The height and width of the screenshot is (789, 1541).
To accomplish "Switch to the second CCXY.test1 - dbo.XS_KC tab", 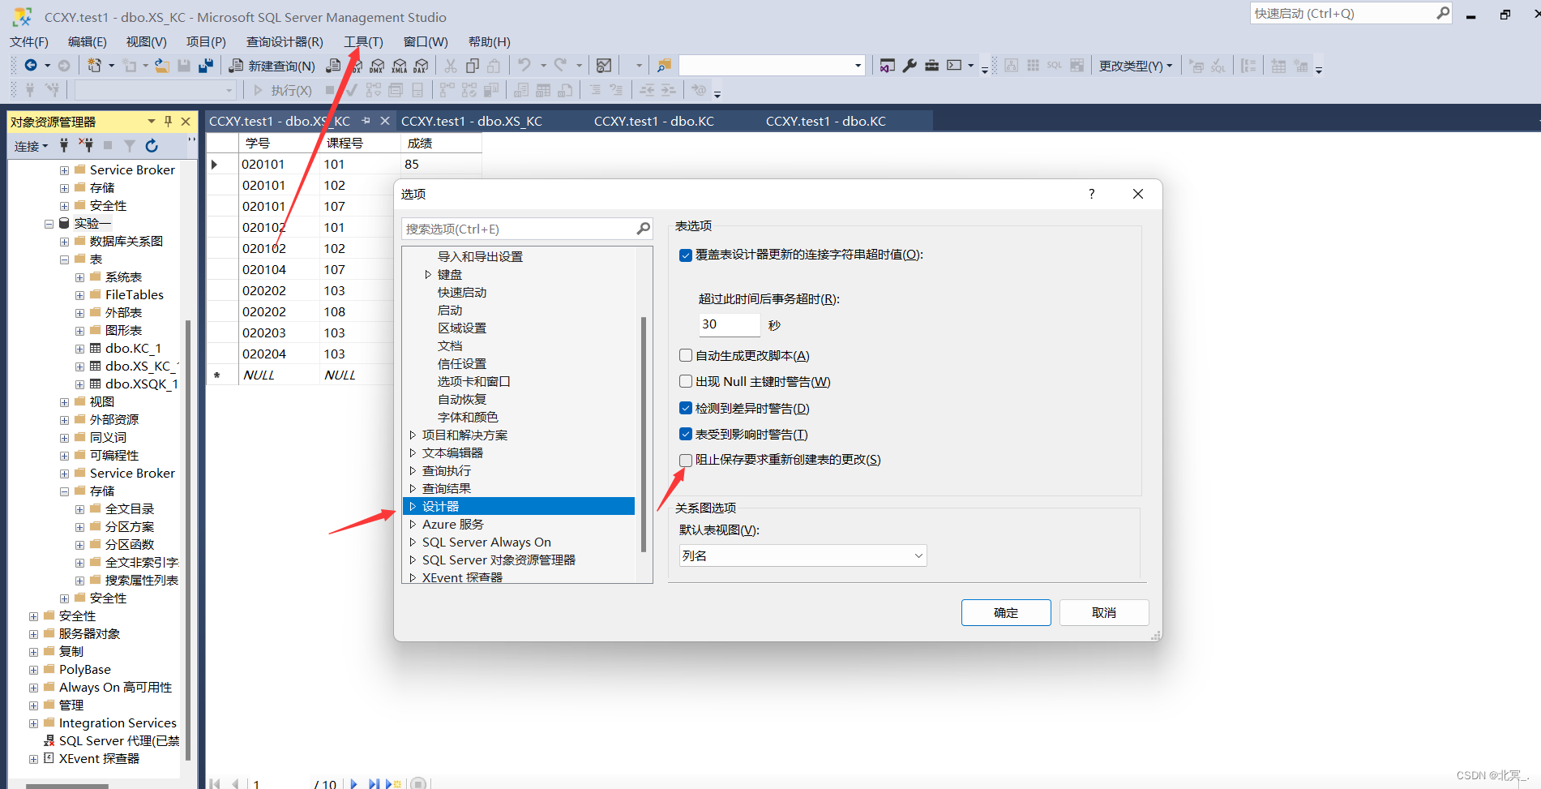I will tap(472, 122).
